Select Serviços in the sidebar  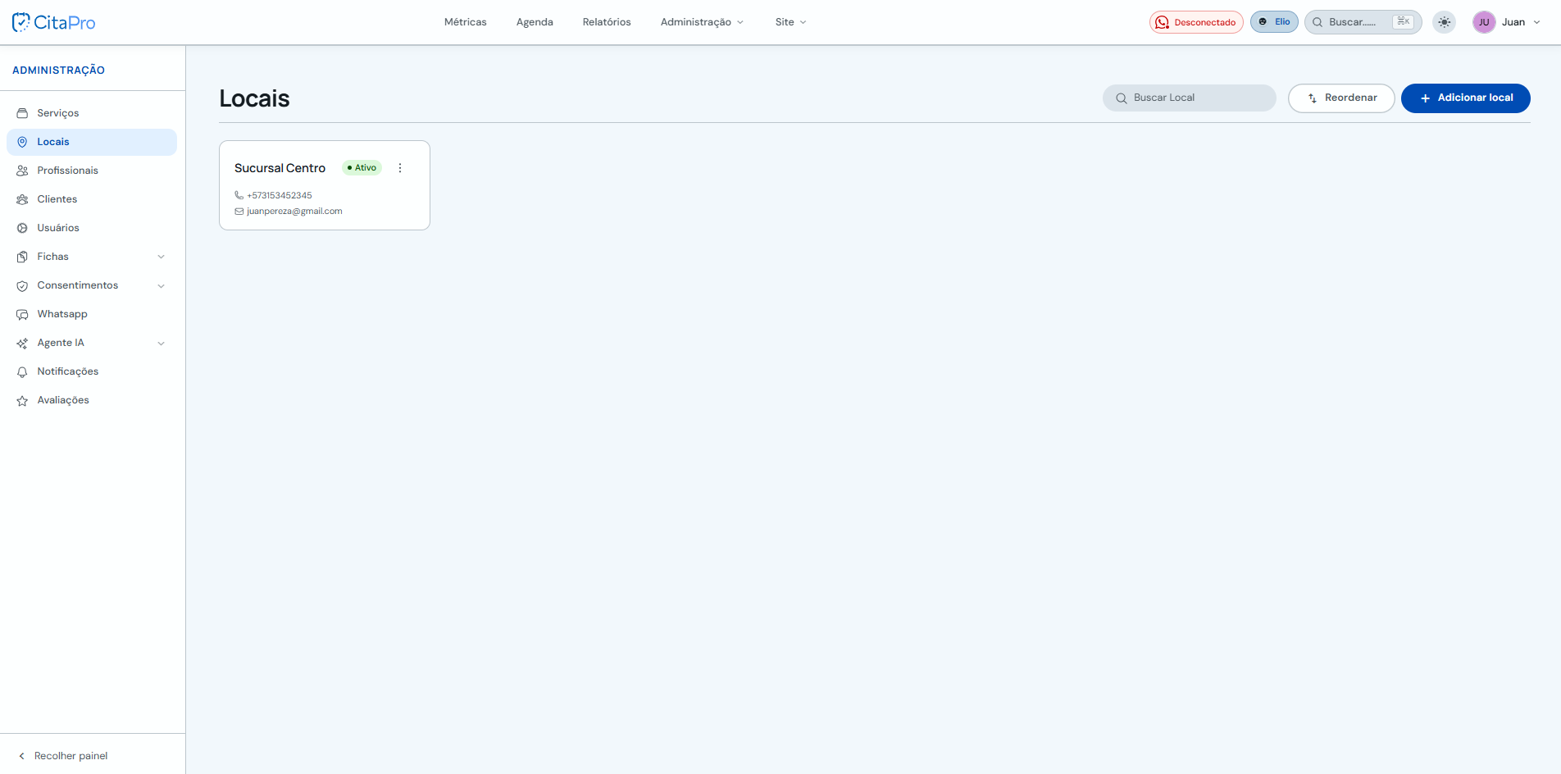pos(92,113)
